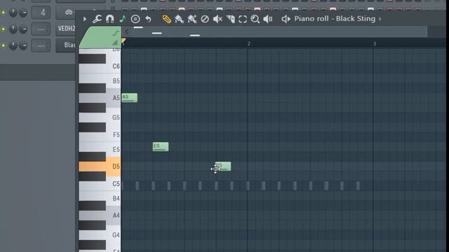Play the B4 piano key
This screenshot has width=449, height=252.
100,198
